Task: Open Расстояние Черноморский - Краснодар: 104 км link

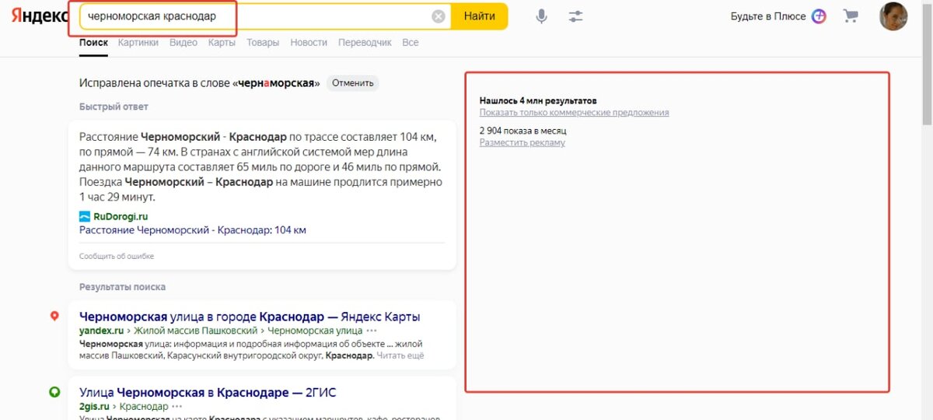Action: 193,230
